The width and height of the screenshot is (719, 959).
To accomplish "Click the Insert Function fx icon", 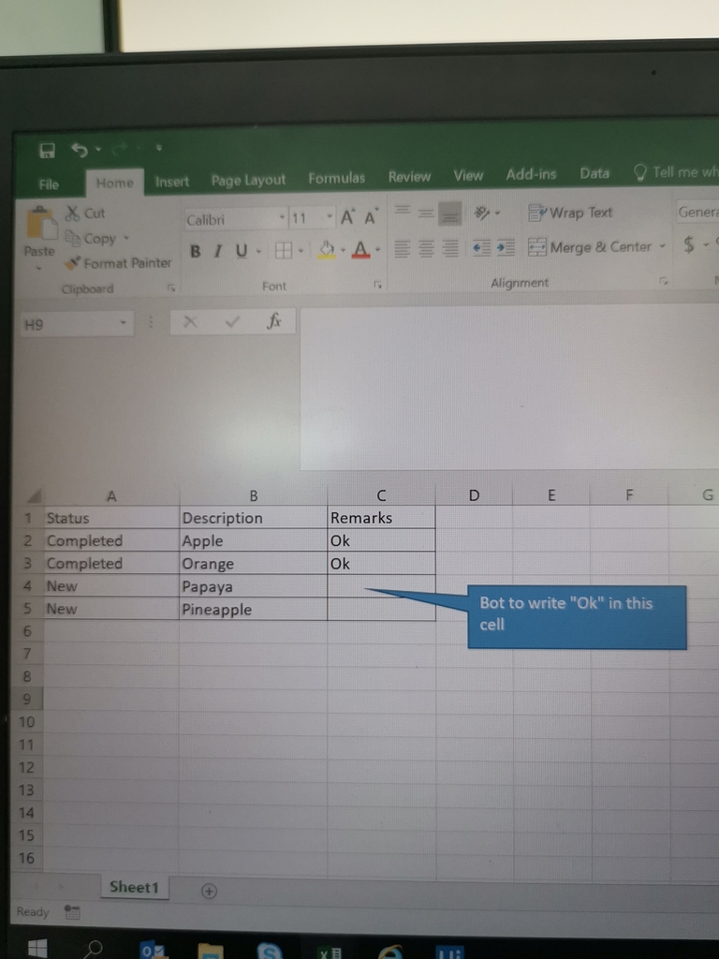I will 274,320.
